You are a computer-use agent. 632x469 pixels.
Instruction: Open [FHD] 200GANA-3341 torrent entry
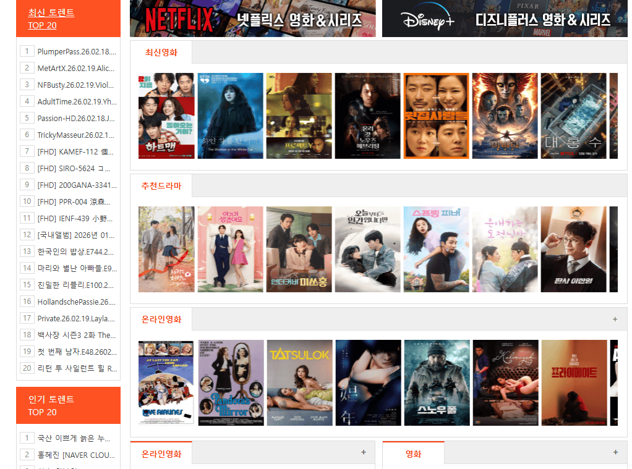(77, 185)
